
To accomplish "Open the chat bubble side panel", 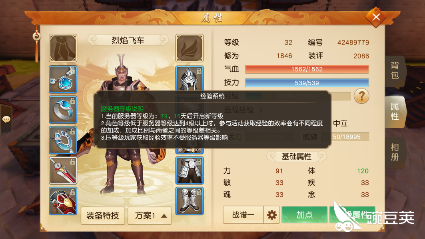I will [x=6, y=119].
